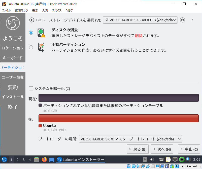The image size is (202, 169).
Task: Click the network connection tray icon
Action: [175, 159]
